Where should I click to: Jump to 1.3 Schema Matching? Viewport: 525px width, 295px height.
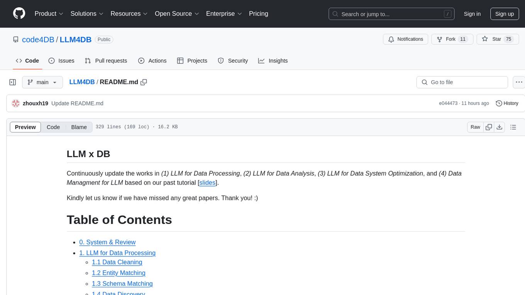tap(122, 284)
